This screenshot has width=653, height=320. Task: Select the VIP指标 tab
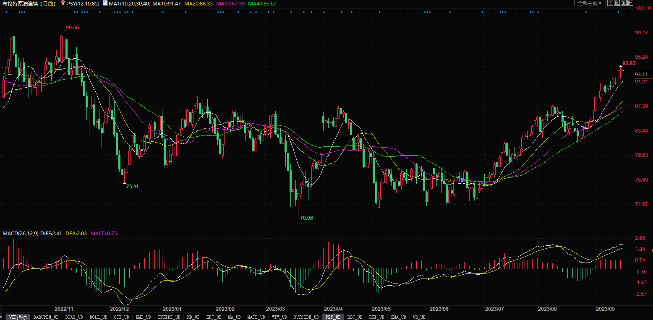18,317
